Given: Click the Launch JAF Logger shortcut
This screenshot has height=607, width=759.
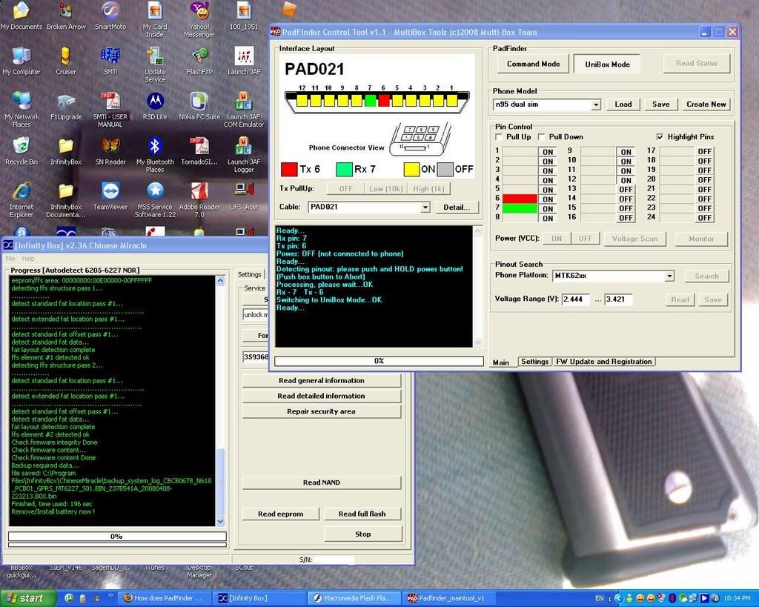Looking at the screenshot, I should (244, 154).
